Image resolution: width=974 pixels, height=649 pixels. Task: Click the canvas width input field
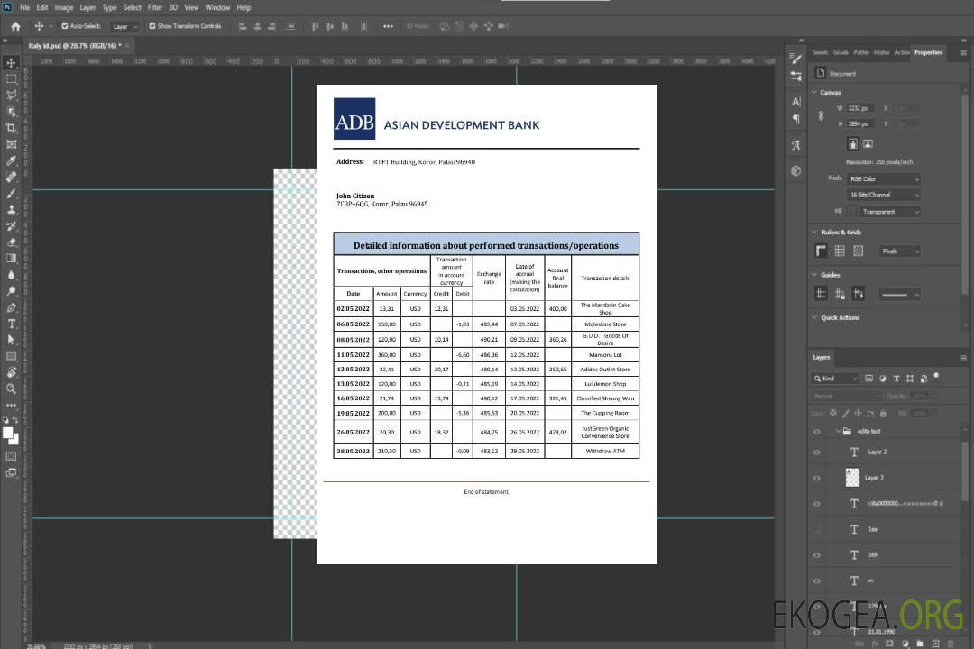pos(859,108)
